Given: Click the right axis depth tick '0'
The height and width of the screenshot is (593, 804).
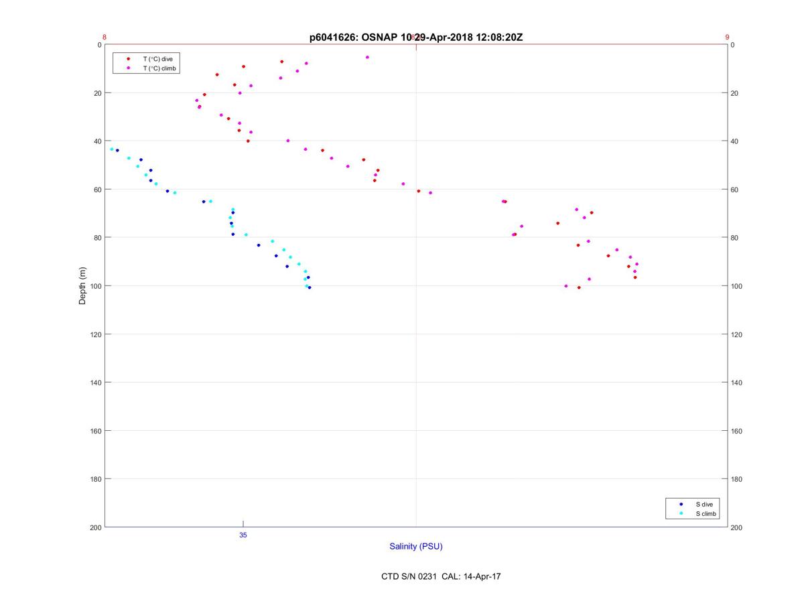Looking at the screenshot, I should click(x=733, y=45).
